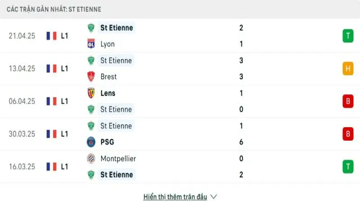Click red B badge for PSG match
The width and height of the screenshot is (360, 202).
(x=347, y=134)
